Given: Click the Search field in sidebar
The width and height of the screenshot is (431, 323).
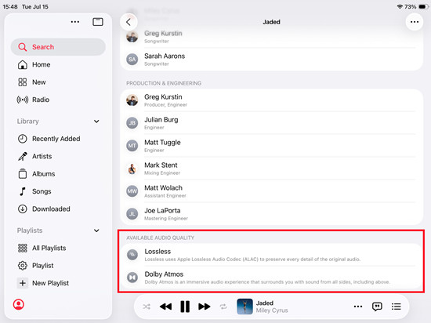Looking at the screenshot, I should (x=58, y=47).
